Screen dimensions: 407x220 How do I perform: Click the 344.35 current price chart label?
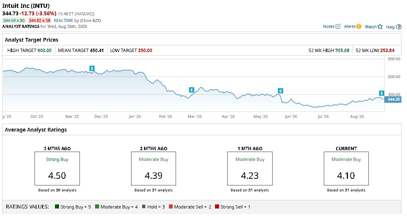pyautogui.click(x=393, y=99)
